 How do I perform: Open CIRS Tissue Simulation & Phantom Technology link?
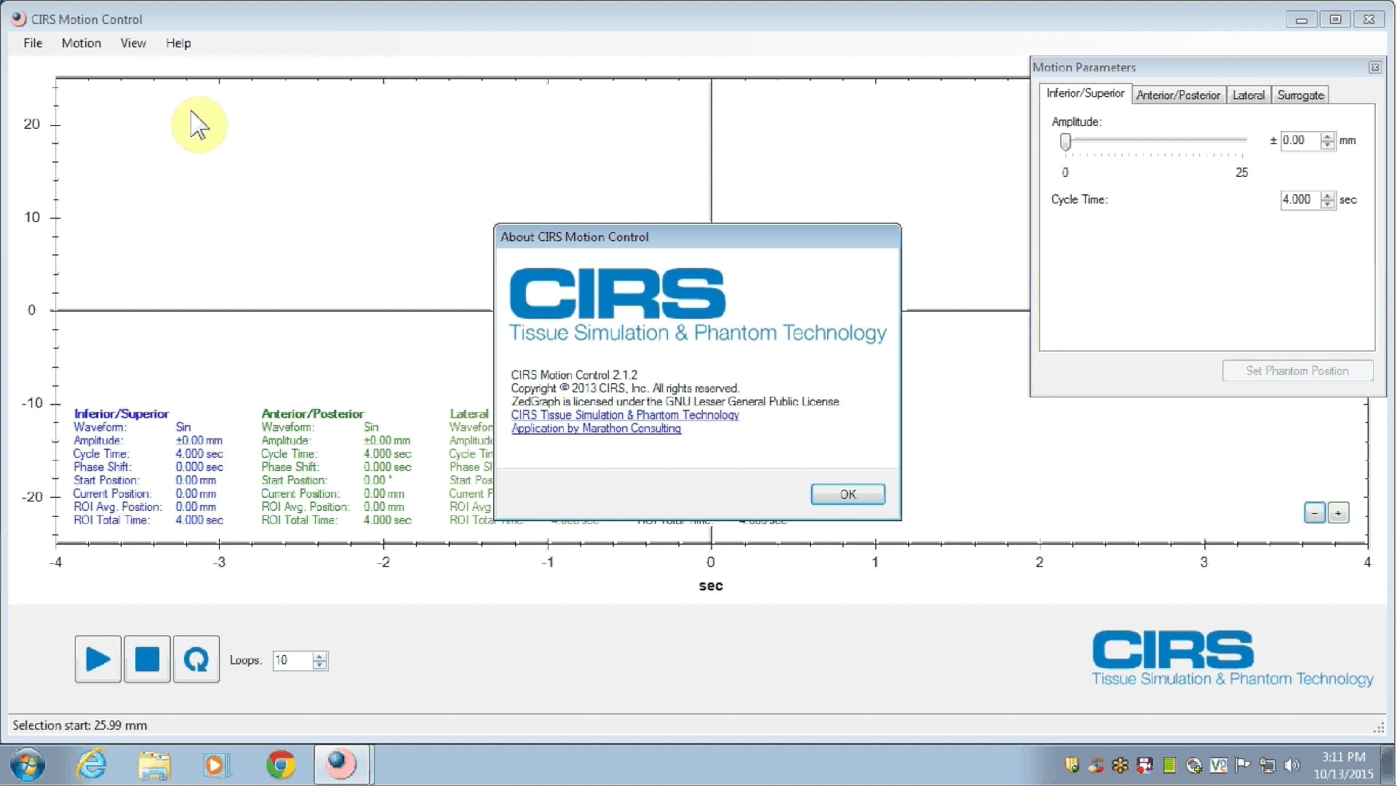point(625,415)
